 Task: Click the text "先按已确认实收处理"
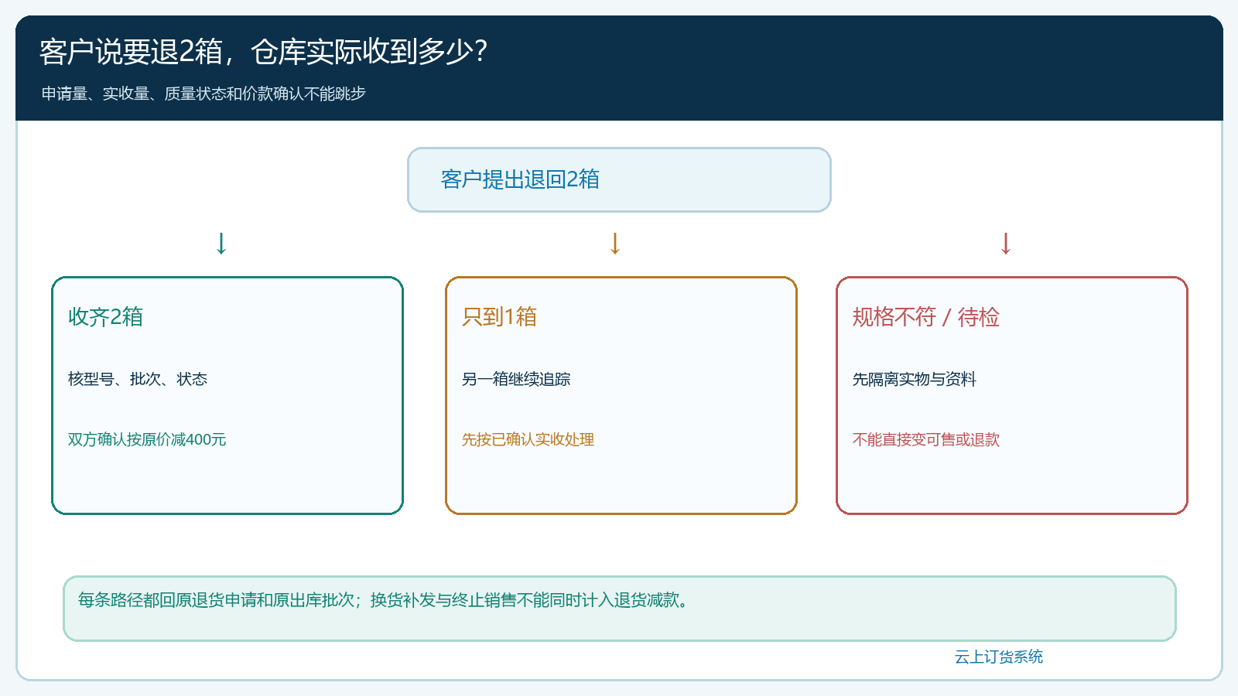coord(528,439)
